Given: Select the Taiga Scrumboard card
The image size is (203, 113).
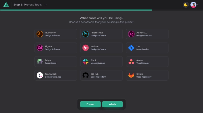Looking at the screenshot, I should tap(56, 61).
